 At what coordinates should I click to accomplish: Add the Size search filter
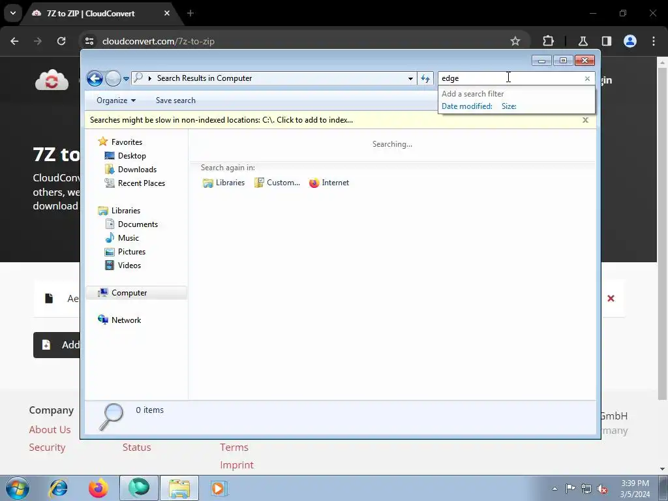coord(509,106)
